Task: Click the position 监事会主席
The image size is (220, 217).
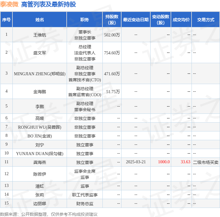Action: coord(85,171)
